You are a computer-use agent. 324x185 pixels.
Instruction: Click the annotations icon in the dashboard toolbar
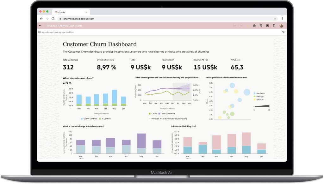point(261,26)
